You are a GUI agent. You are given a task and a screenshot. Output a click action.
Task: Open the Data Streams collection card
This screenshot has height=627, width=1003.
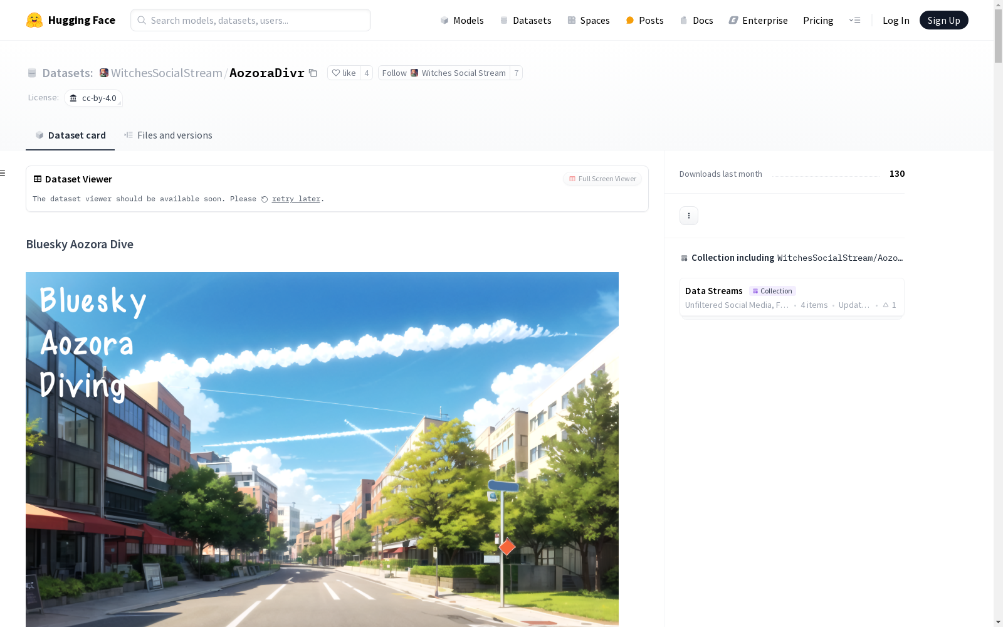(x=792, y=297)
